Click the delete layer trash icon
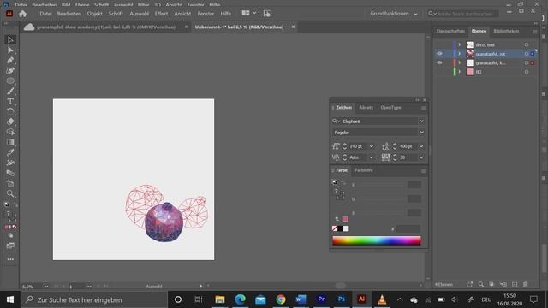The image size is (548, 308). coord(525,285)
